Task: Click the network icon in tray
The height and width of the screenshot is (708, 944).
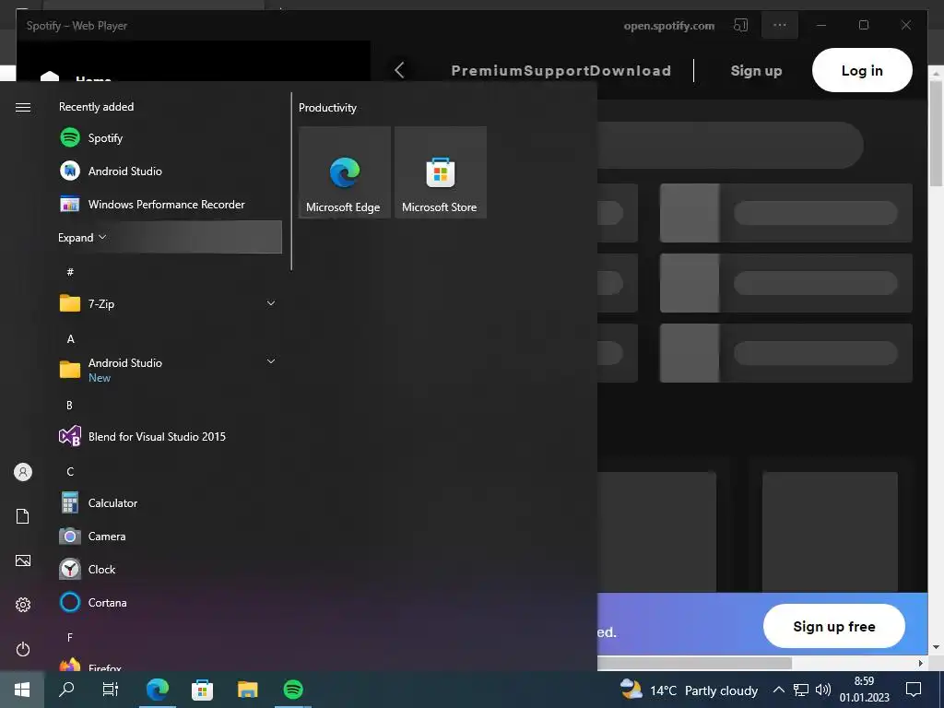Action: pos(801,690)
